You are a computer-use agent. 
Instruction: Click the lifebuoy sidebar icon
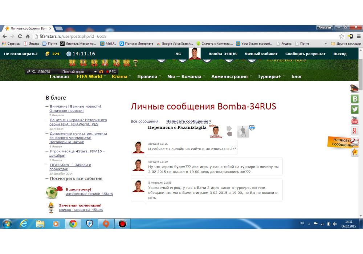(355, 142)
